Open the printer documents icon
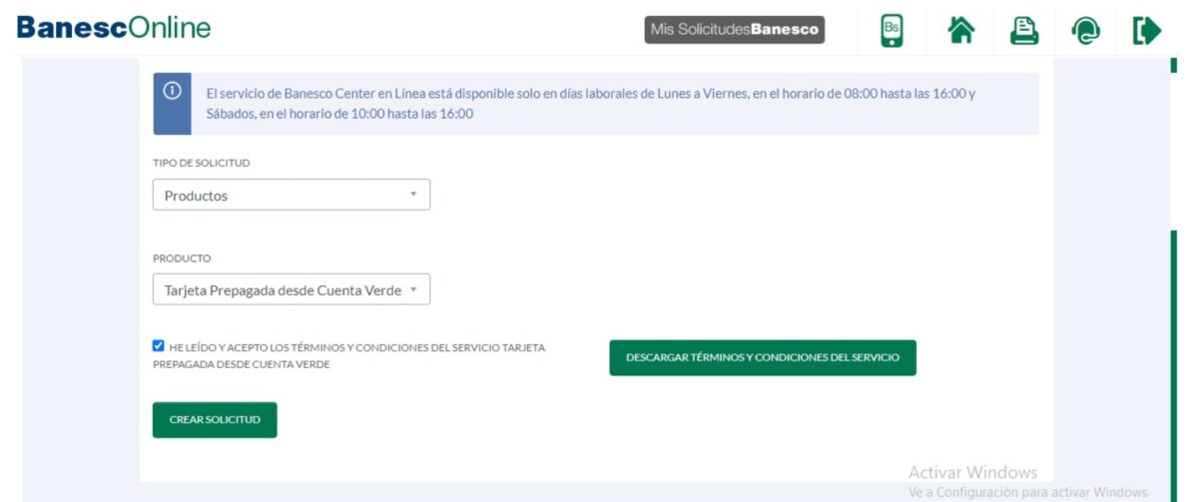The height and width of the screenshot is (502, 1198). point(1024,31)
